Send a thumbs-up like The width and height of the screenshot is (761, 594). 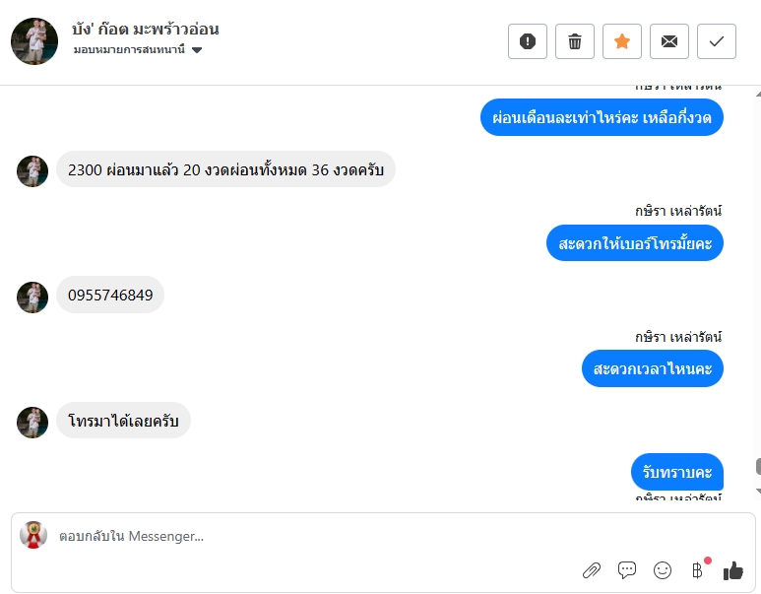(x=732, y=570)
